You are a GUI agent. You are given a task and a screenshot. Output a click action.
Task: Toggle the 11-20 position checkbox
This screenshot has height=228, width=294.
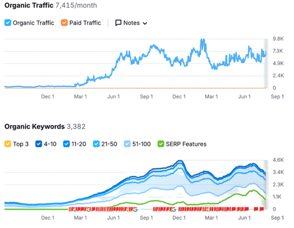pos(66,144)
